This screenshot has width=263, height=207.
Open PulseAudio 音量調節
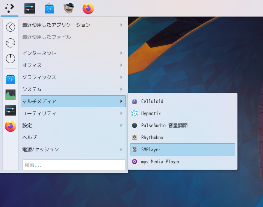point(183,125)
